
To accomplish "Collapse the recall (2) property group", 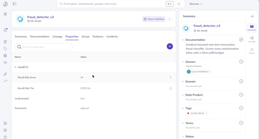I will tap(15, 67).
